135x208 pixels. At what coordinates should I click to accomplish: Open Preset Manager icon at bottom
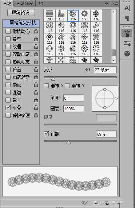point(96,203)
